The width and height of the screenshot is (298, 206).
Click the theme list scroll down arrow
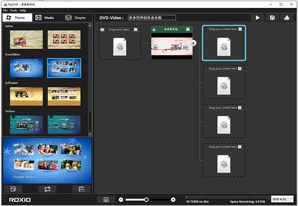pos(90,134)
